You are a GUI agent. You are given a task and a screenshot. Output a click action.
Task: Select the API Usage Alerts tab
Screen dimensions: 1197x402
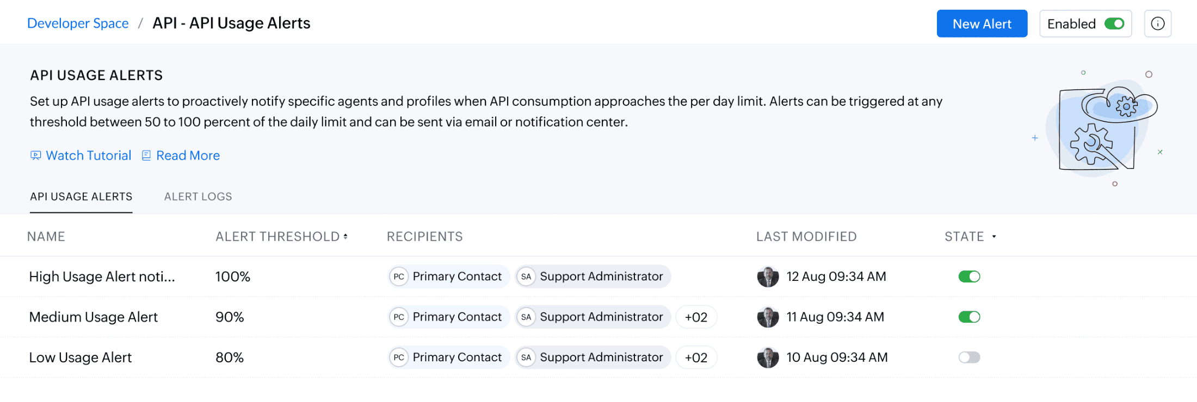(81, 197)
